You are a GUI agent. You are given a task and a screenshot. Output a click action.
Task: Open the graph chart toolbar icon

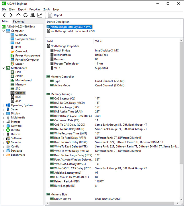40,15
